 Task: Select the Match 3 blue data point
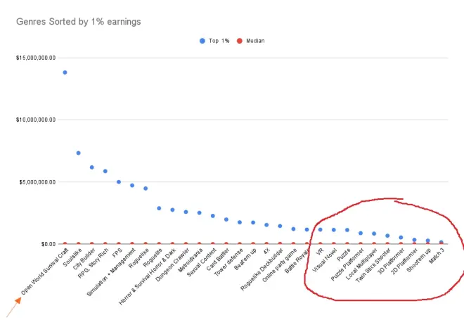click(x=441, y=242)
